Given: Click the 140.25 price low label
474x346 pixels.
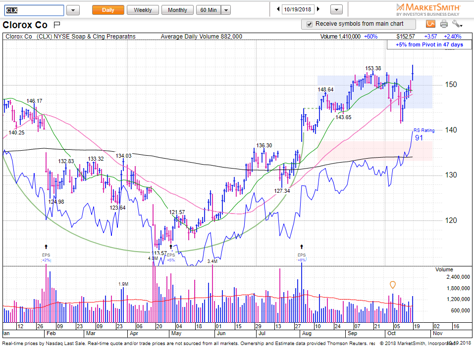Looking at the screenshot, I should [16, 132].
